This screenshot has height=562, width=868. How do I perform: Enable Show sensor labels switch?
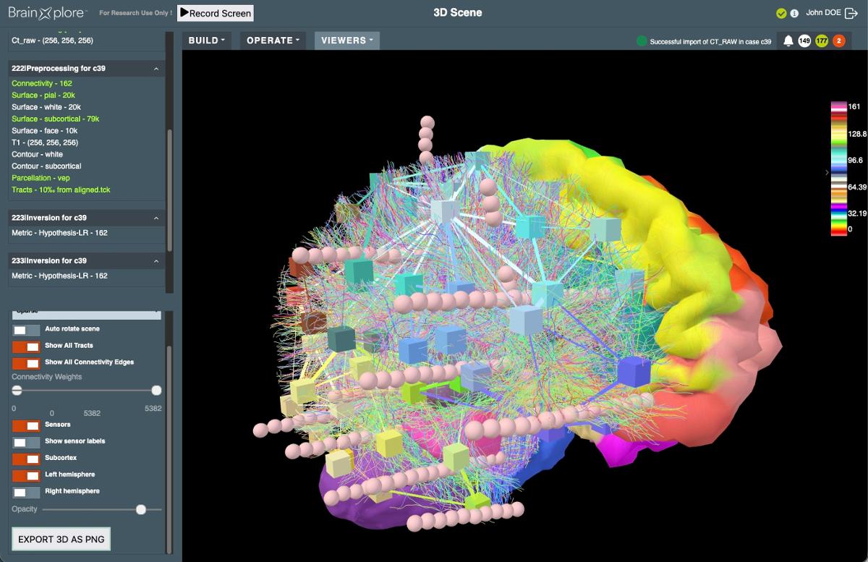[26, 442]
